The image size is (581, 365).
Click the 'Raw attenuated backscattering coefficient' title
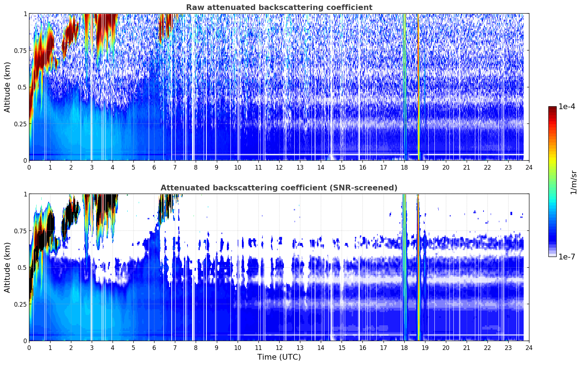(279, 8)
